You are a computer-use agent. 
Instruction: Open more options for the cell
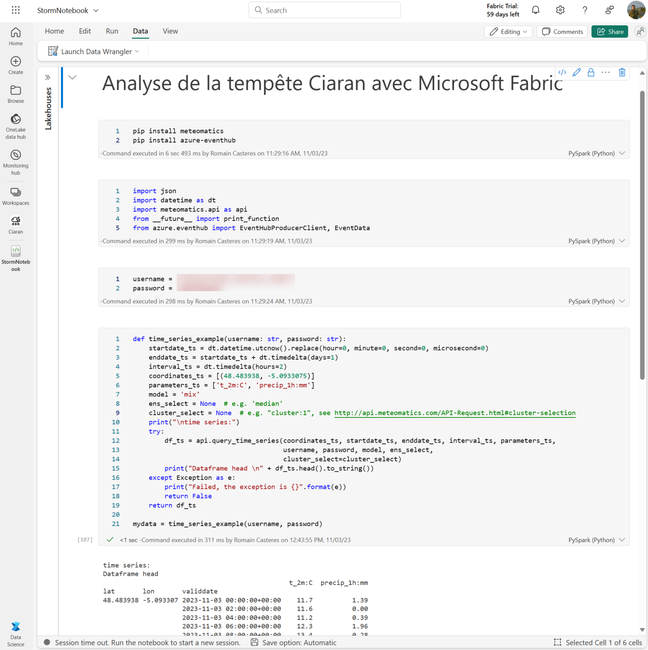[605, 72]
